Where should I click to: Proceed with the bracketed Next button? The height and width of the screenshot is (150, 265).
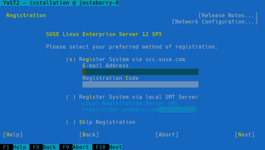(x=244, y=135)
